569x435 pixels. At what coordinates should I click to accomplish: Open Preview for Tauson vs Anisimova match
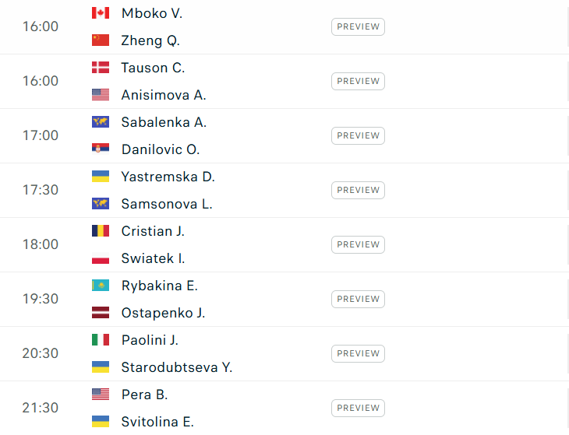(358, 81)
